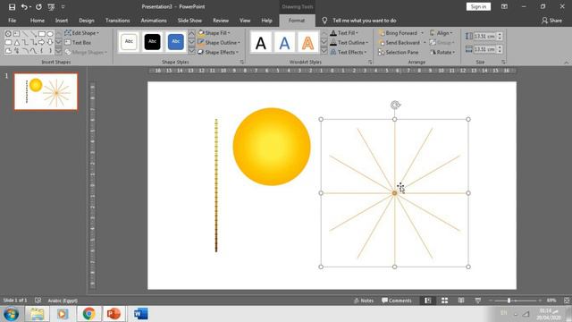Open the Align dropdown
The image size is (572, 322).
[x=442, y=33]
